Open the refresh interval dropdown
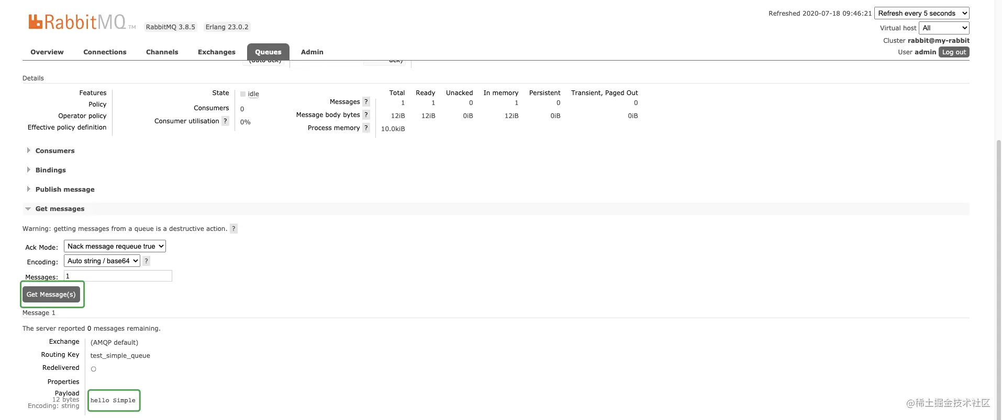The height and width of the screenshot is (420, 1002). click(922, 13)
